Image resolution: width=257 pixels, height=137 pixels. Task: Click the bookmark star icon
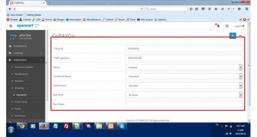click(191, 9)
